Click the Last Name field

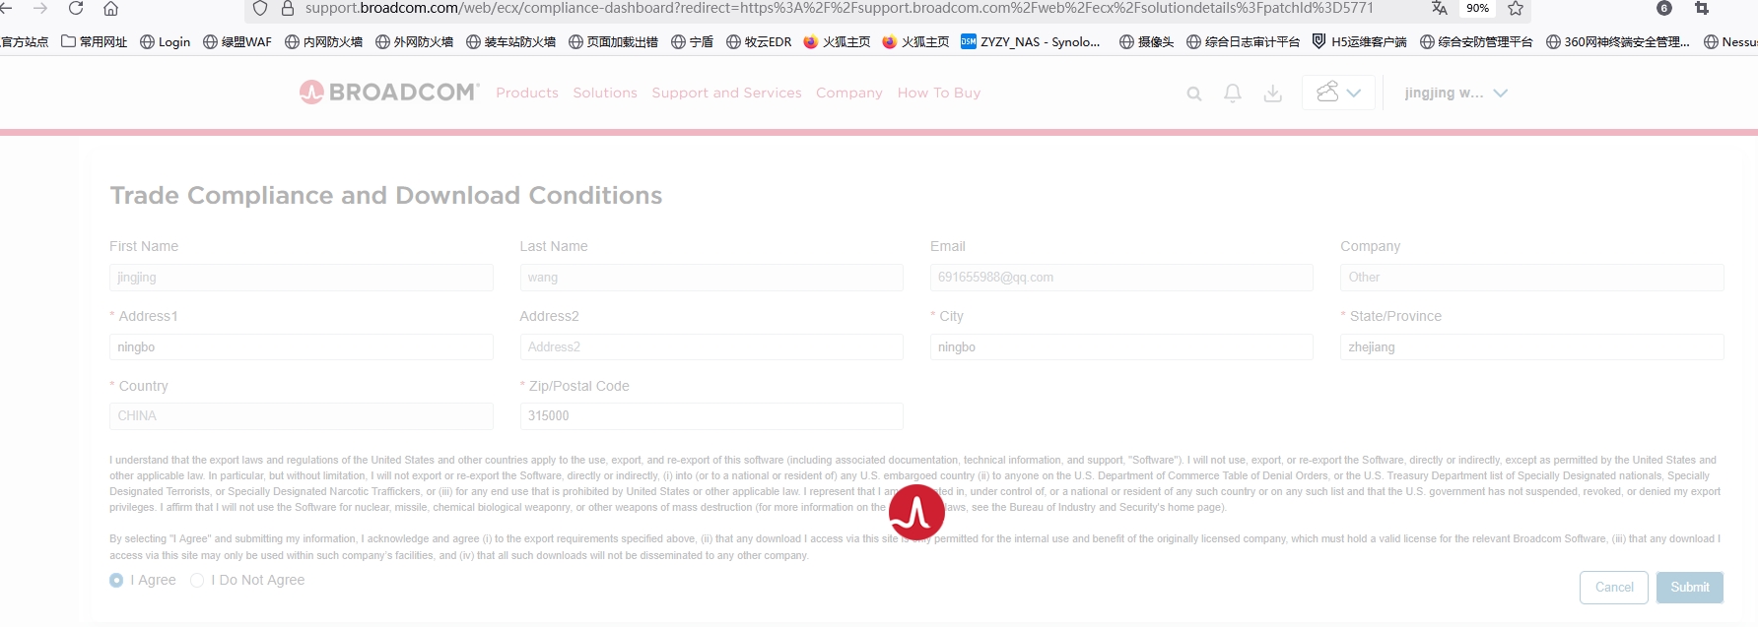click(711, 278)
